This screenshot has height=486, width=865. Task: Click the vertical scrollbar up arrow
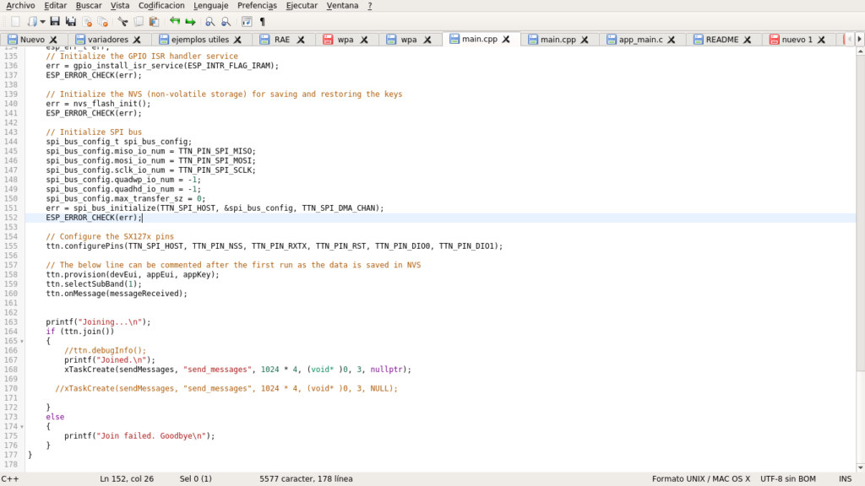click(x=860, y=51)
